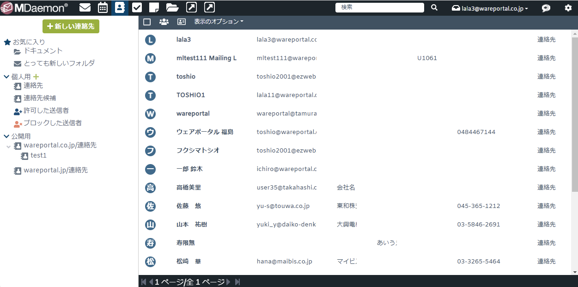Collapse the 個人用 folder section
The height and width of the screenshot is (287, 578).
pos(6,77)
